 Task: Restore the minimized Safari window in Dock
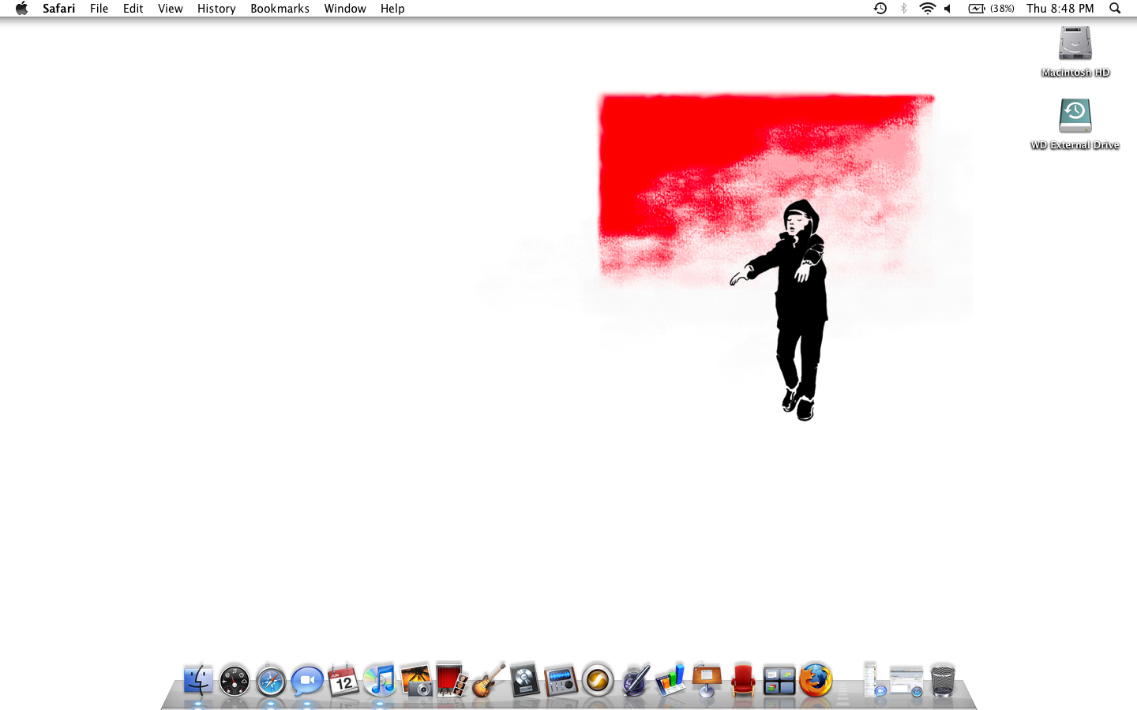tap(906, 682)
